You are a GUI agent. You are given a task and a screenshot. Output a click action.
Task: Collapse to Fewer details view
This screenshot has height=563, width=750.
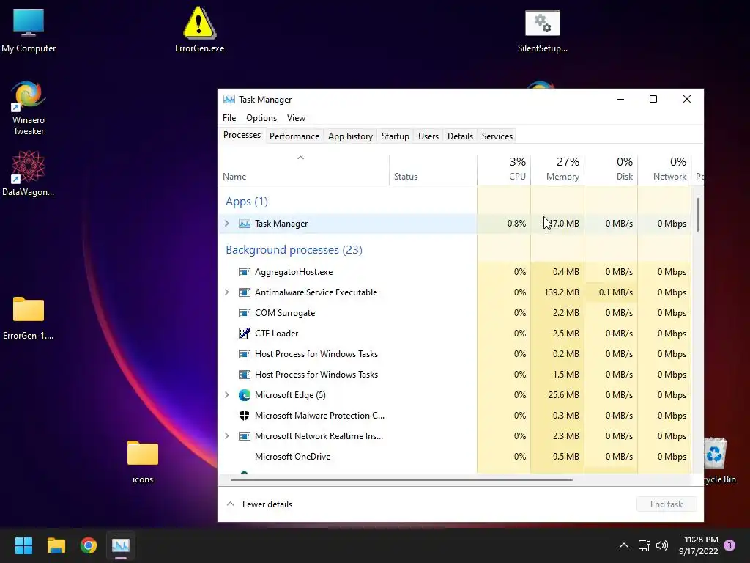(259, 504)
